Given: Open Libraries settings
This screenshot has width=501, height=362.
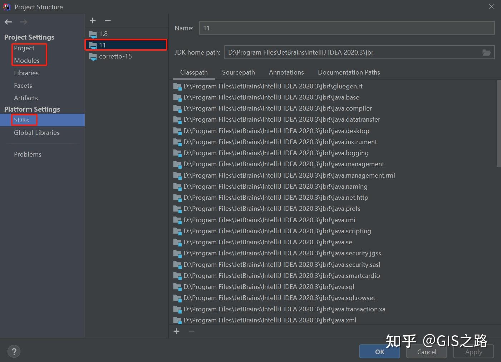Looking at the screenshot, I should point(26,73).
